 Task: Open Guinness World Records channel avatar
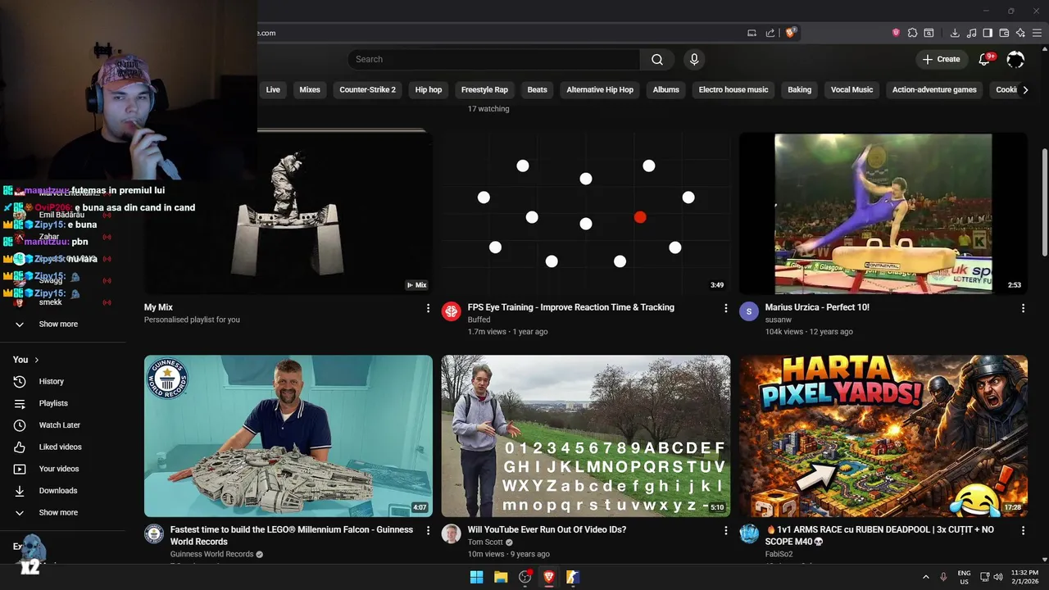(x=154, y=533)
